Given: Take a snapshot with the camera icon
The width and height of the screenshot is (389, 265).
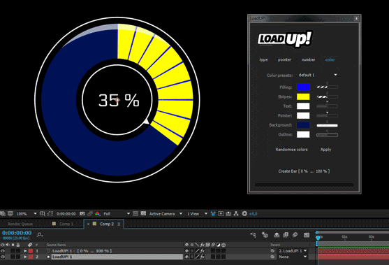Looking at the screenshot, I should [82, 213].
